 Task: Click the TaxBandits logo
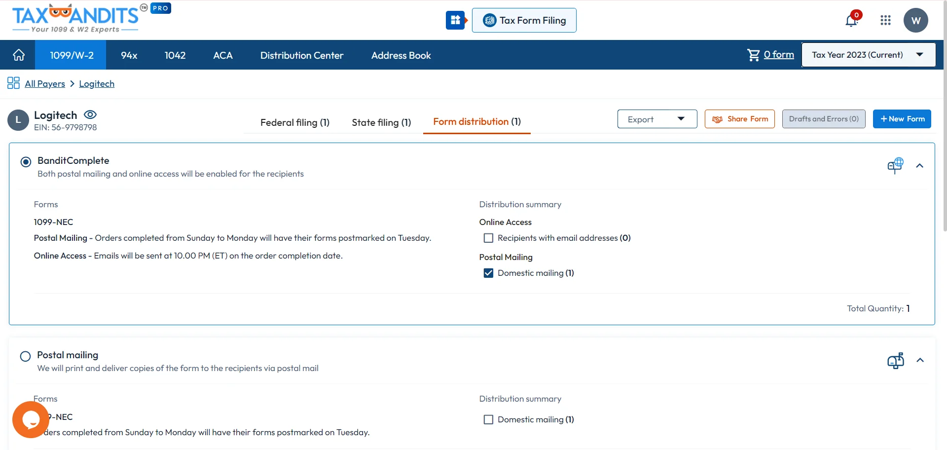[75, 19]
